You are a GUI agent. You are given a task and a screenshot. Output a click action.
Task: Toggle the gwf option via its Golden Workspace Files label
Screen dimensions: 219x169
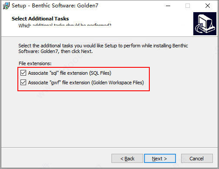click(x=86, y=83)
